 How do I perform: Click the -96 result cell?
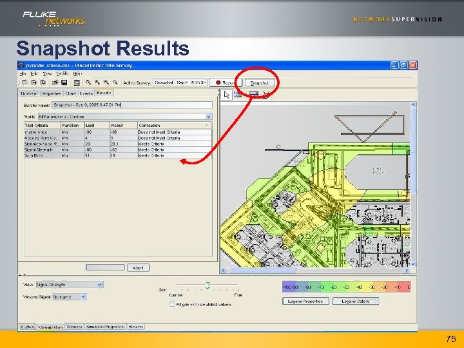[x=124, y=132]
